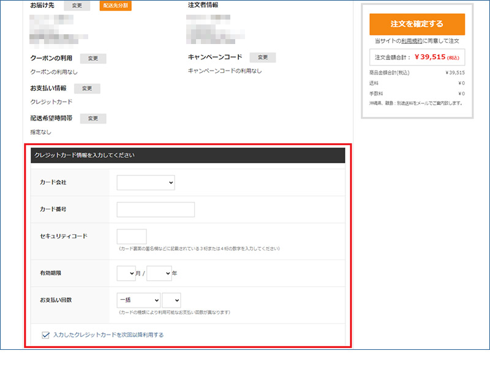This screenshot has width=490, height=367.
Task: Click 変更 next to クーポンの利用
Action: pyautogui.click(x=93, y=58)
